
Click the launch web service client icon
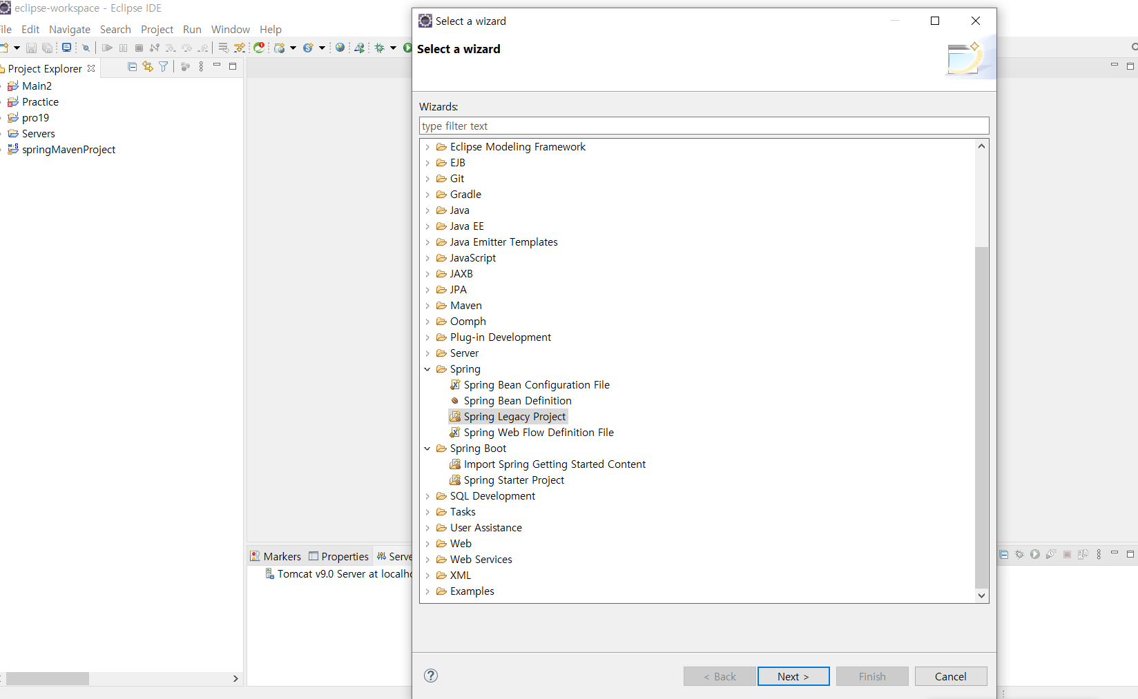(360, 48)
